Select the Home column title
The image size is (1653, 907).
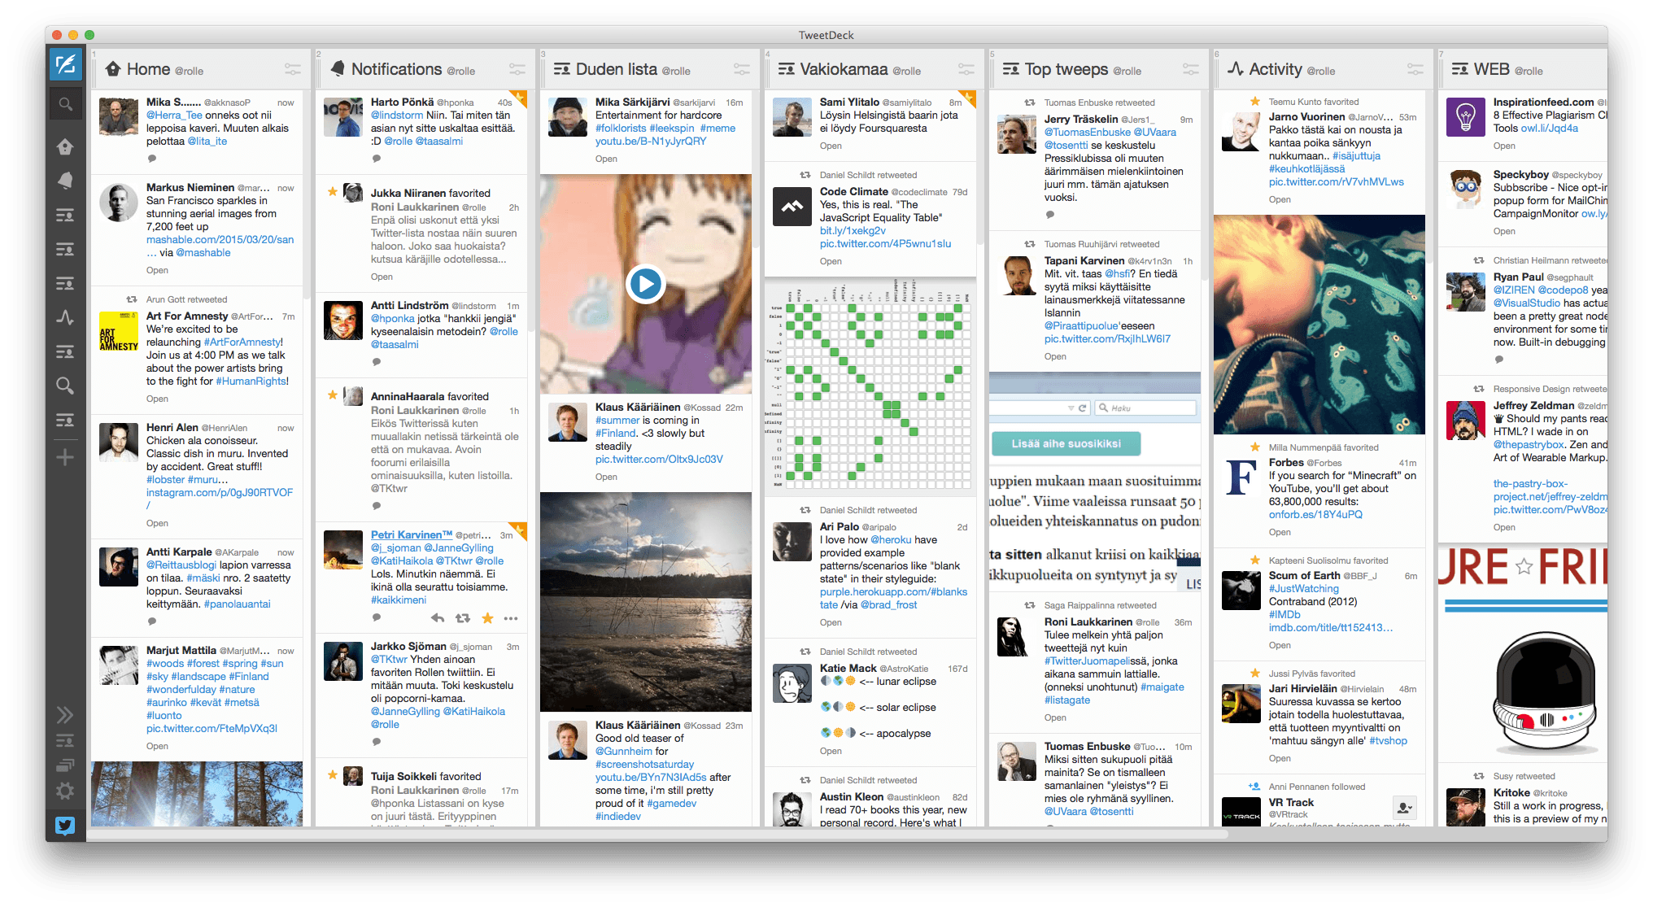[148, 69]
